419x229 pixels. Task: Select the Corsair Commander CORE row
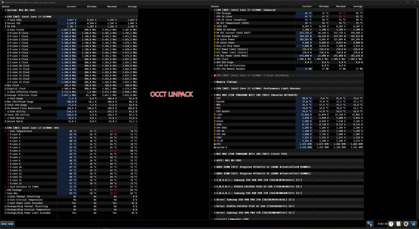[287, 219]
